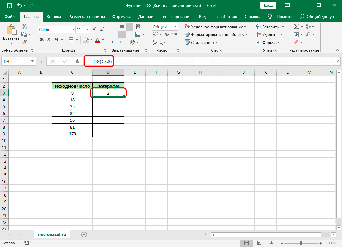The width and height of the screenshot is (342, 247).
Task: Click Общий доступ share button
Action: 317,17
